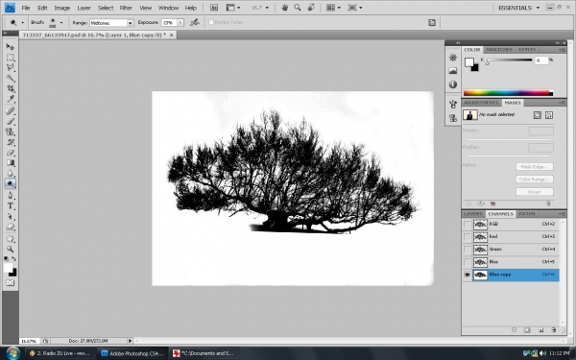
Task: Select the Healing Brush tool
Action: (10, 111)
